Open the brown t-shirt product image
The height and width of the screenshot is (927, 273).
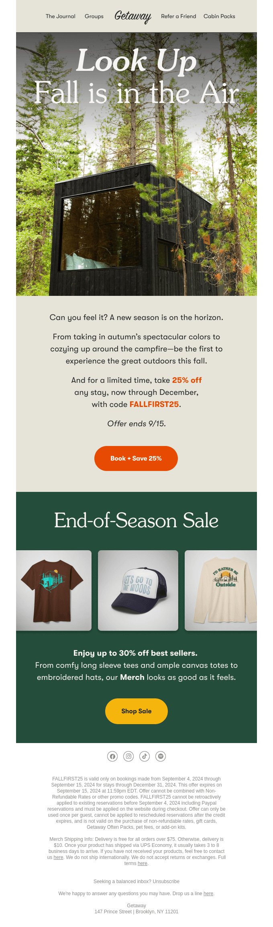(54, 590)
